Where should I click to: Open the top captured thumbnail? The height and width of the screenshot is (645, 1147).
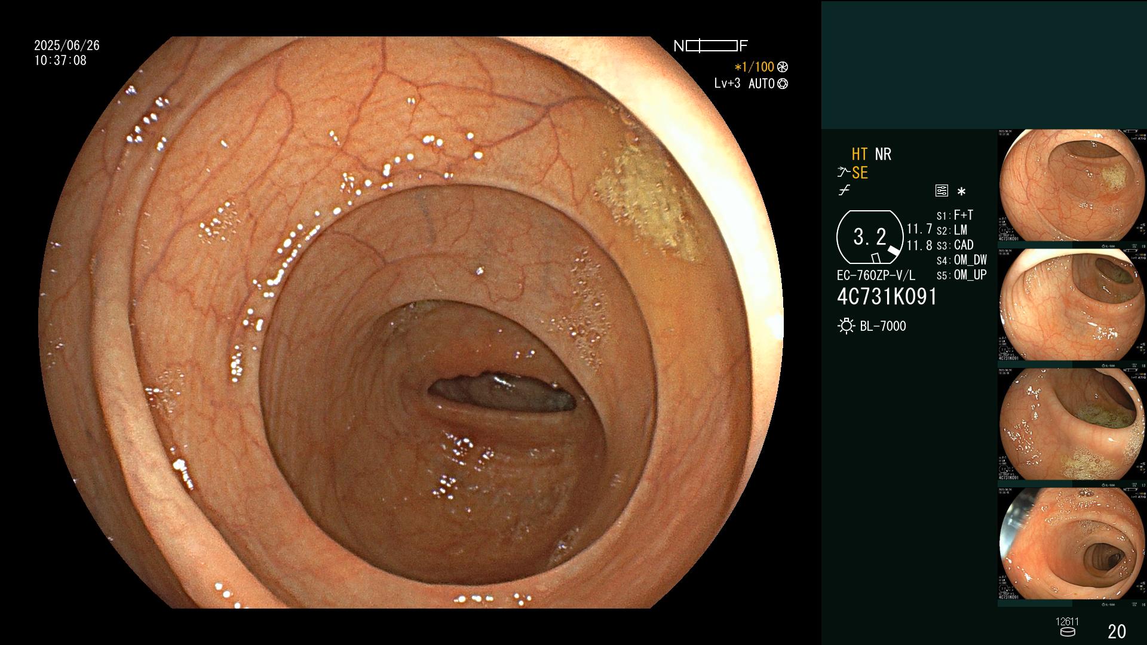point(1072,185)
